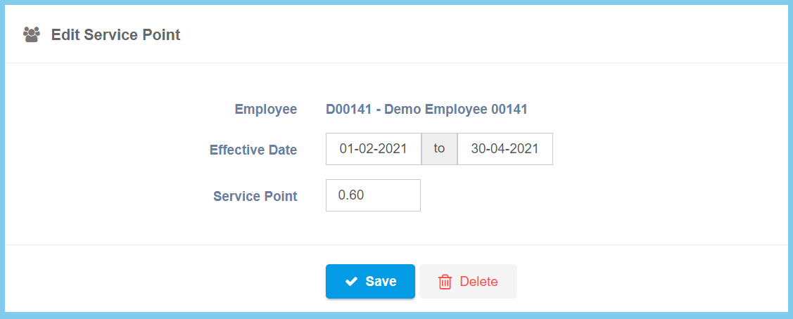Click the trash can icon on Delete
This screenshot has height=319, width=793.
pos(445,282)
